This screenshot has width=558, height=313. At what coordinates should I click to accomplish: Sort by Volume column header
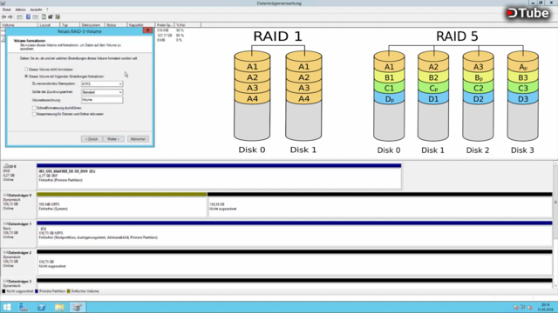pyautogui.click(x=19, y=25)
